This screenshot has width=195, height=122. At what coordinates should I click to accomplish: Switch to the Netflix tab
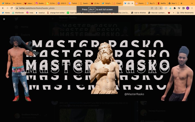[x=162, y=3]
